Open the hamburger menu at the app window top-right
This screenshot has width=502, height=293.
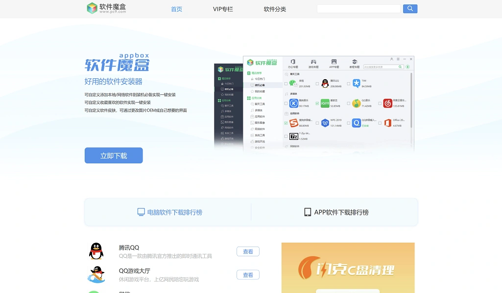[398, 59]
